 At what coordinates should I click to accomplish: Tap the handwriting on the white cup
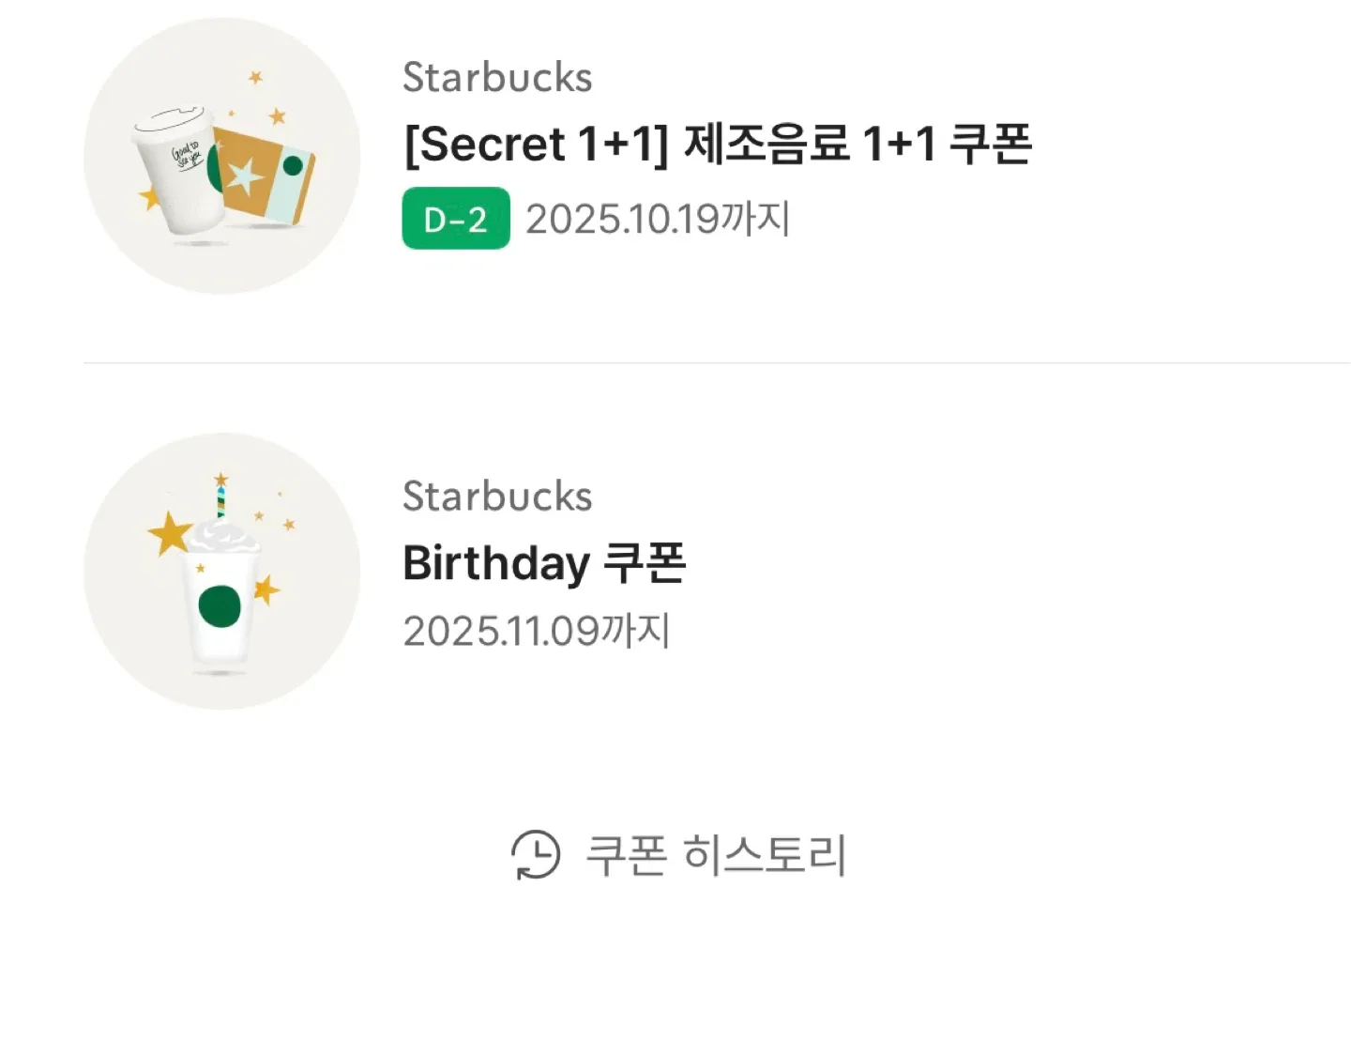tap(185, 154)
